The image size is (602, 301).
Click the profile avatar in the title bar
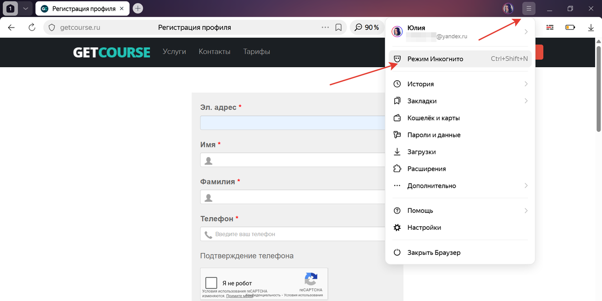click(508, 9)
